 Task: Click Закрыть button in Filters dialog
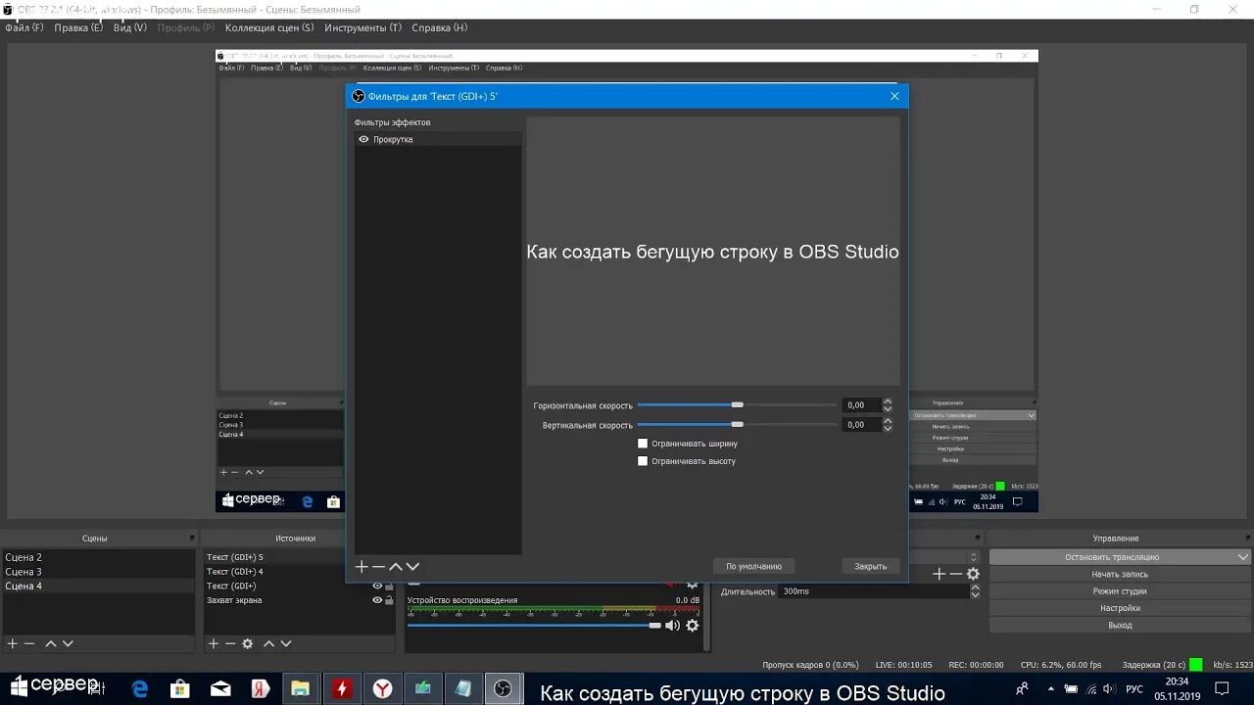coord(870,566)
